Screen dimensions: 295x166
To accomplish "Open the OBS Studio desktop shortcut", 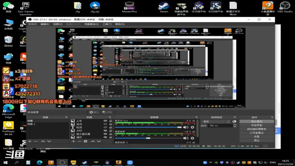I will (285, 7).
